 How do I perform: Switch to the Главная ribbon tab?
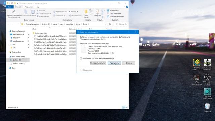18,7
